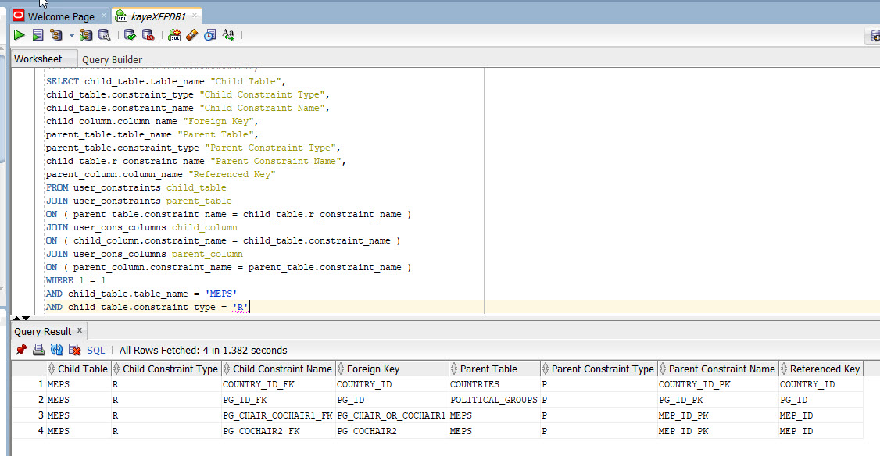Click the Explain Plan icon
The image size is (880, 456).
56,35
